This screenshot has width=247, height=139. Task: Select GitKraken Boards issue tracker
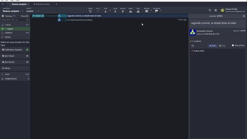pyautogui.click(x=15, y=50)
